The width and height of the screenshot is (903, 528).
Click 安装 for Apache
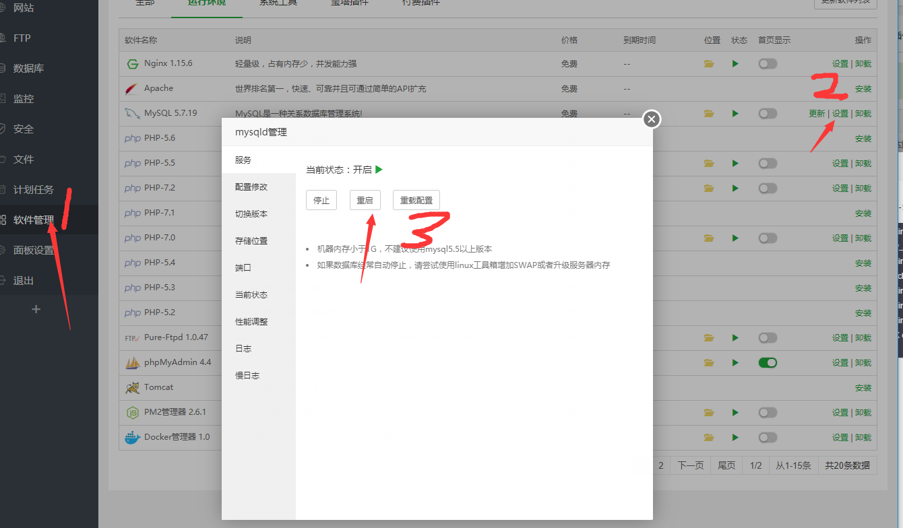point(863,89)
